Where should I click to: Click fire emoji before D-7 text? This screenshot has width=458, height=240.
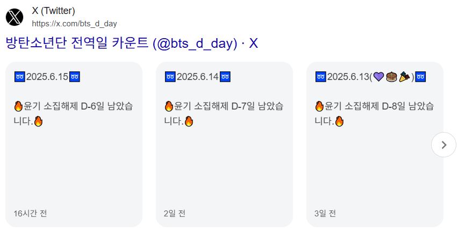pyautogui.click(x=169, y=106)
